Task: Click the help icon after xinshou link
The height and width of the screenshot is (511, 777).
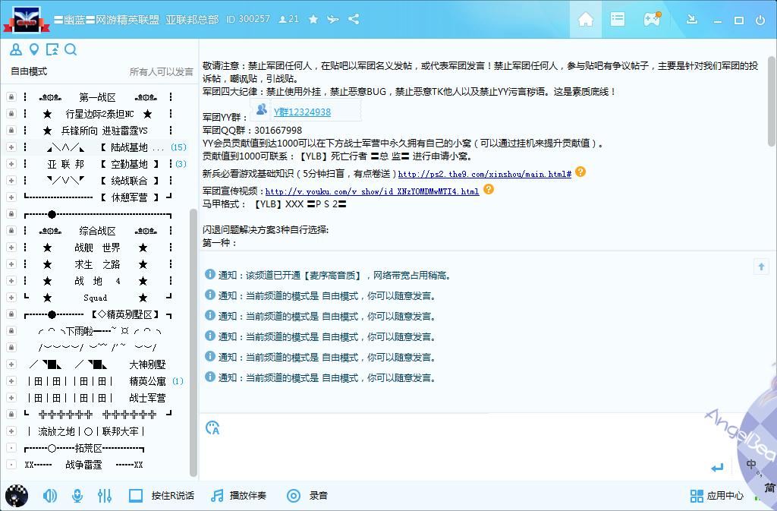Action: point(580,172)
